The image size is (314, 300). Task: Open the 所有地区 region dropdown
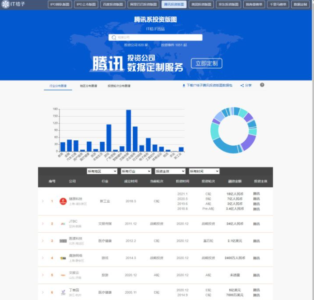pyautogui.click(x=102, y=171)
